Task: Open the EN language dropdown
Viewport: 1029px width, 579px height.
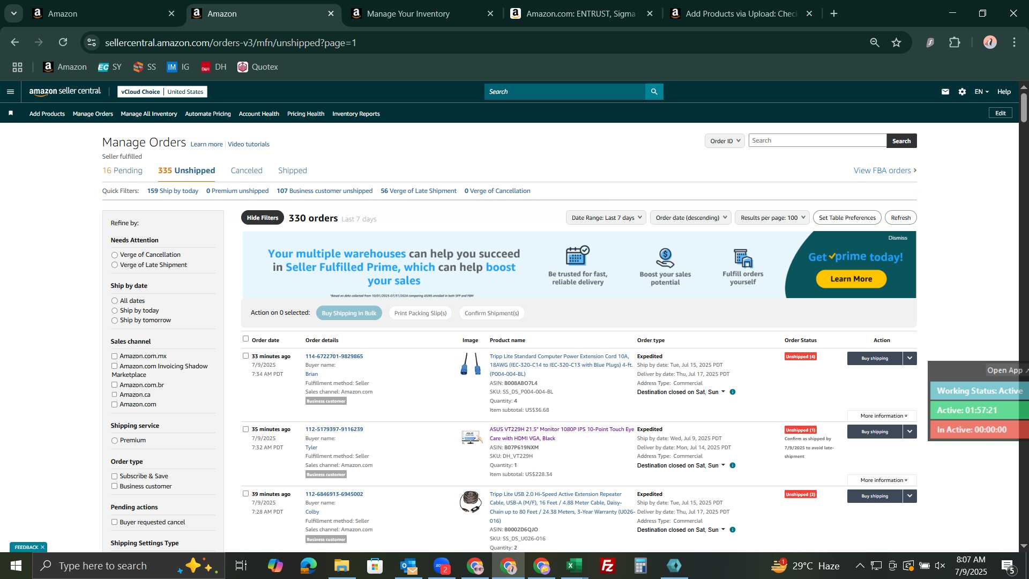Action: (x=981, y=92)
